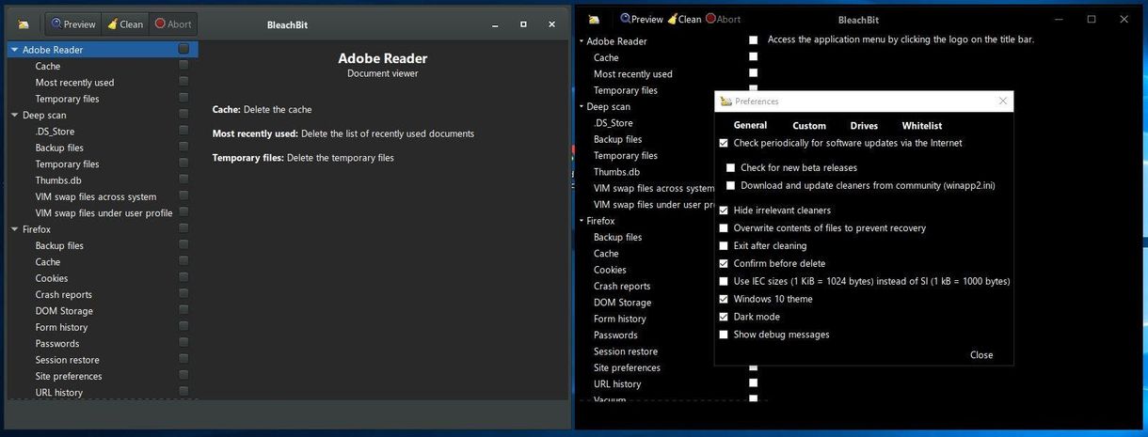Check Most recently used box in left window
The image size is (1148, 437).
(183, 82)
